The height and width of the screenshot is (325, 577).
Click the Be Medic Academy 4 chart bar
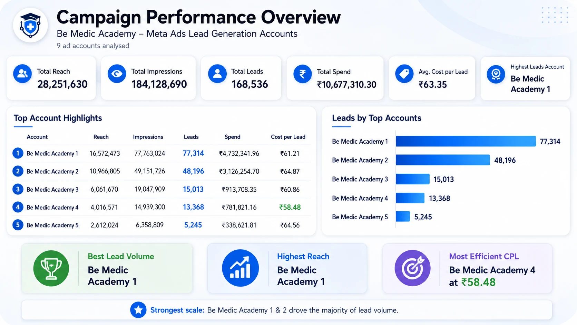410,198
